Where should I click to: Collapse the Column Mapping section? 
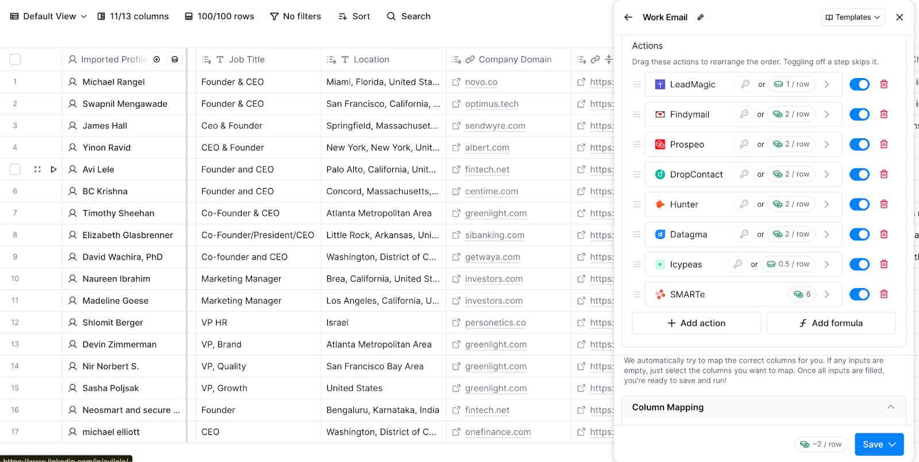(891, 407)
